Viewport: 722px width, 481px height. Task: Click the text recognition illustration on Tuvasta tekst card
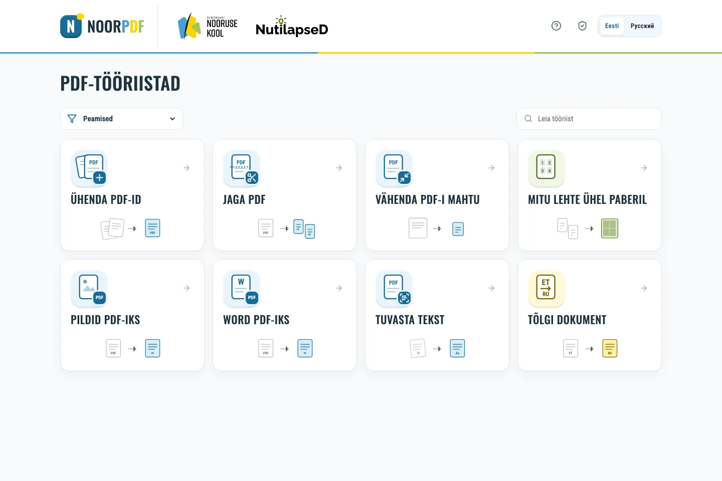click(437, 348)
